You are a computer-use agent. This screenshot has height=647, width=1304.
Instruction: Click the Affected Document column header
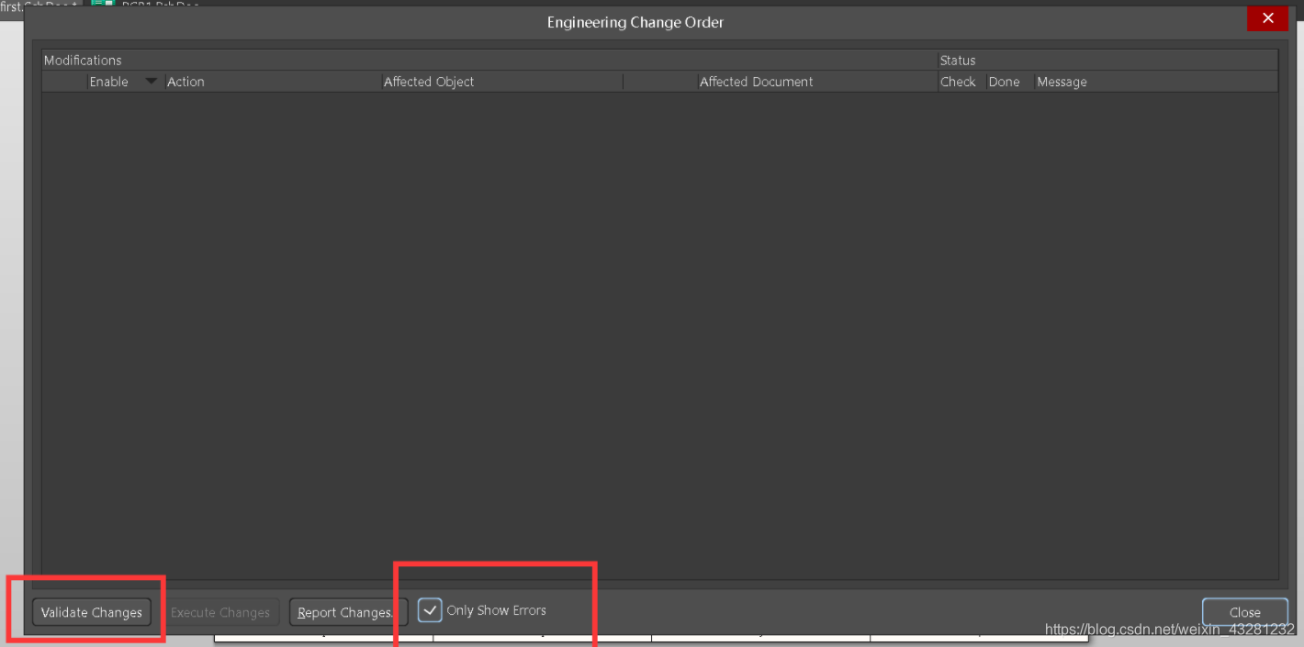click(x=817, y=82)
